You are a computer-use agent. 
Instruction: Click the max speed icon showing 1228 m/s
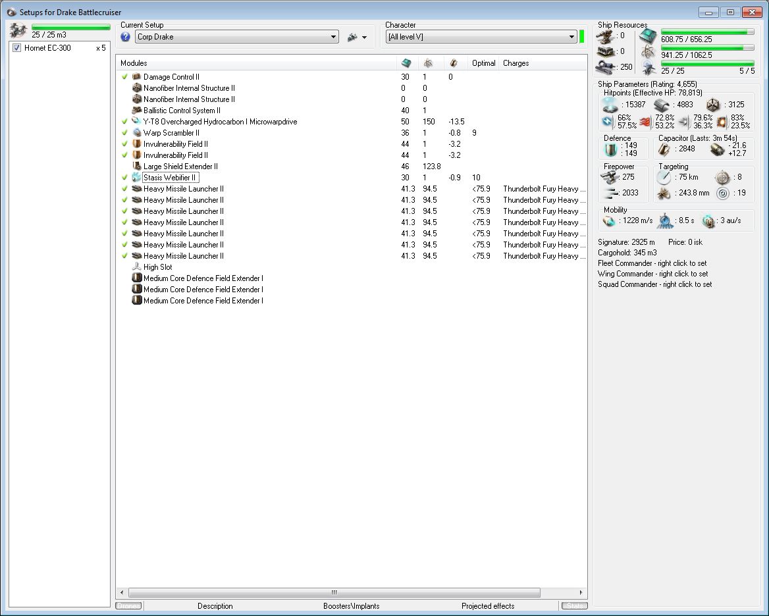pyautogui.click(x=610, y=221)
